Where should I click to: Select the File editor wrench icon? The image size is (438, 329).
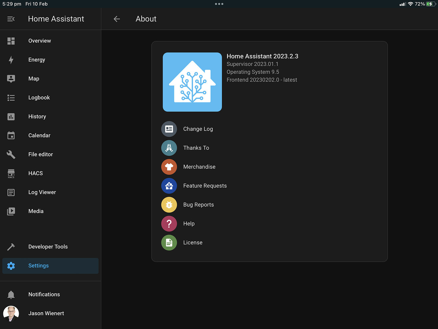pyautogui.click(x=11, y=154)
